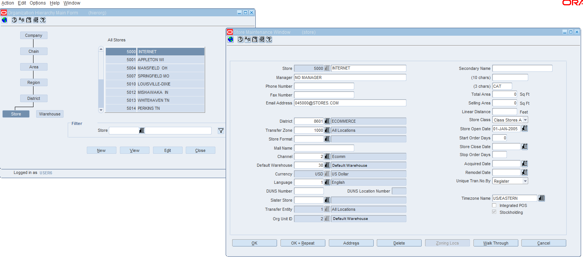The image size is (583, 259).
Task: Select the translation icon on Store Maintenance toolbar
Action: [x=247, y=39]
